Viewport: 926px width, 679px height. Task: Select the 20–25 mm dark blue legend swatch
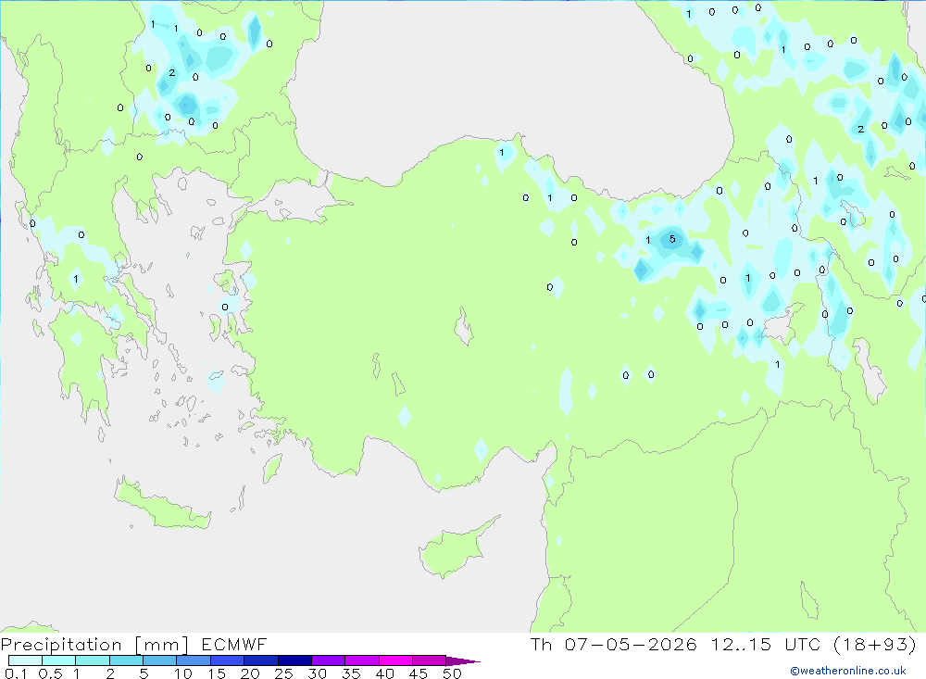click(x=261, y=660)
